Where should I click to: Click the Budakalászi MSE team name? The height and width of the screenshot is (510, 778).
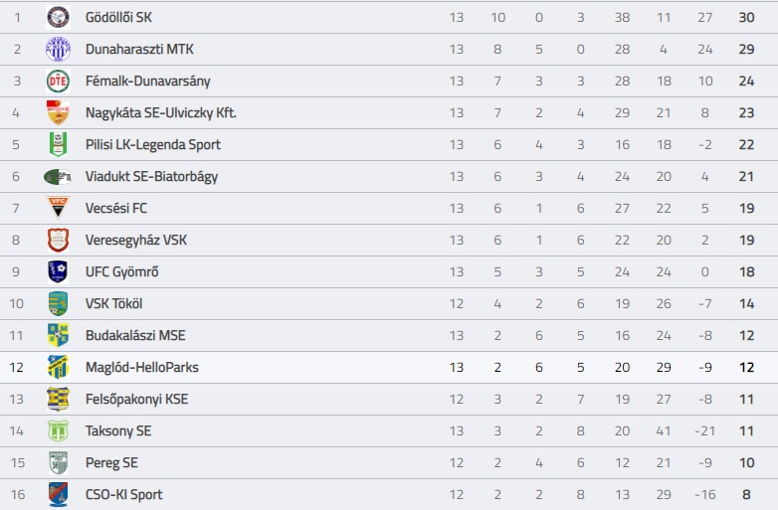pyautogui.click(x=135, y=336)
